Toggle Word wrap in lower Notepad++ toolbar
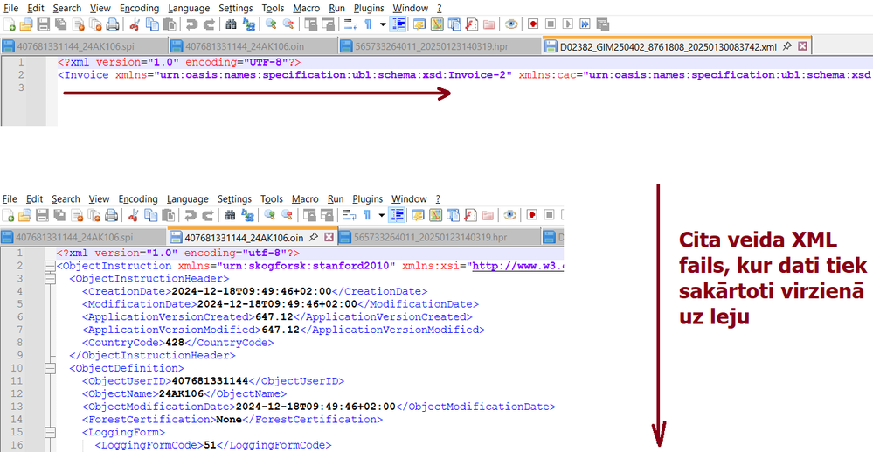The width and height of the screenshot is (873, 452). tap(350, 214)
